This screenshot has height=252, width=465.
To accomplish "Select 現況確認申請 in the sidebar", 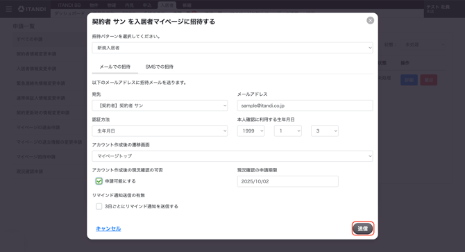I will (30, 171).
